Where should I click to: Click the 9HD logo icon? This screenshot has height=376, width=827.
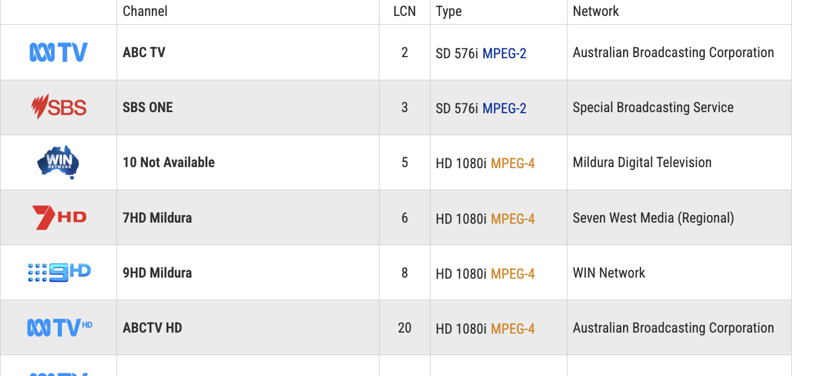point(59,272)
